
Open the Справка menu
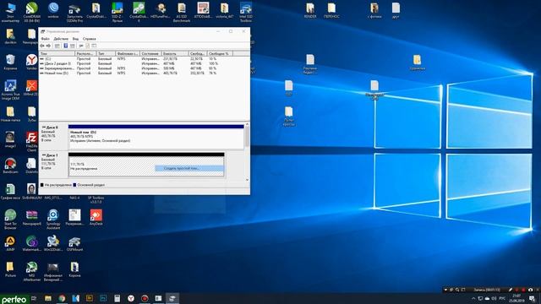[x=90, y=39]
